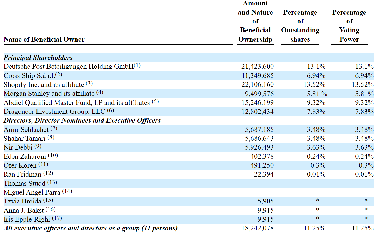Click the 5,686,643 shares value
Image resolution: width=377 pixels, height=238 pixels.
click(x=259, y=139)
